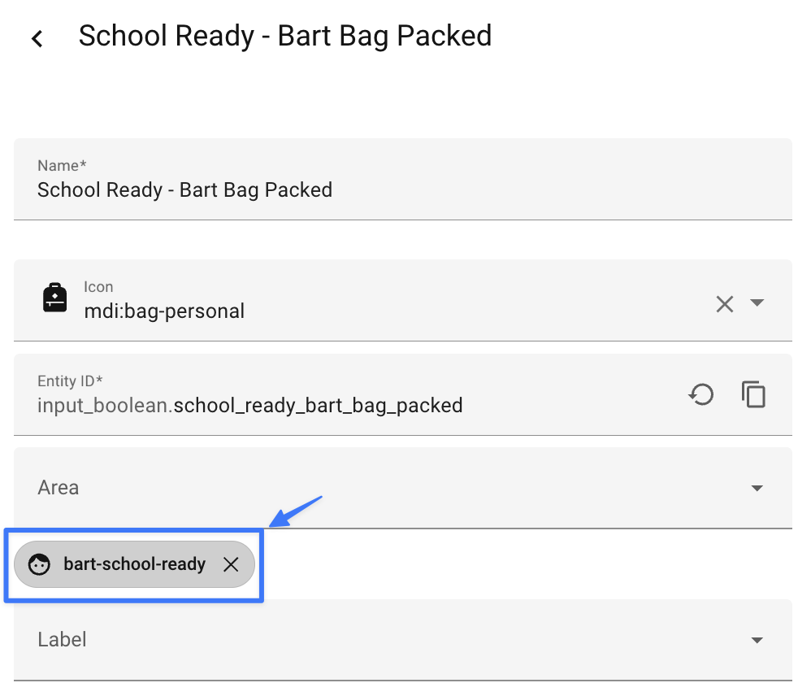Click the Area field text
Viewport: 811px width, 696px height.
pos(59,488)
